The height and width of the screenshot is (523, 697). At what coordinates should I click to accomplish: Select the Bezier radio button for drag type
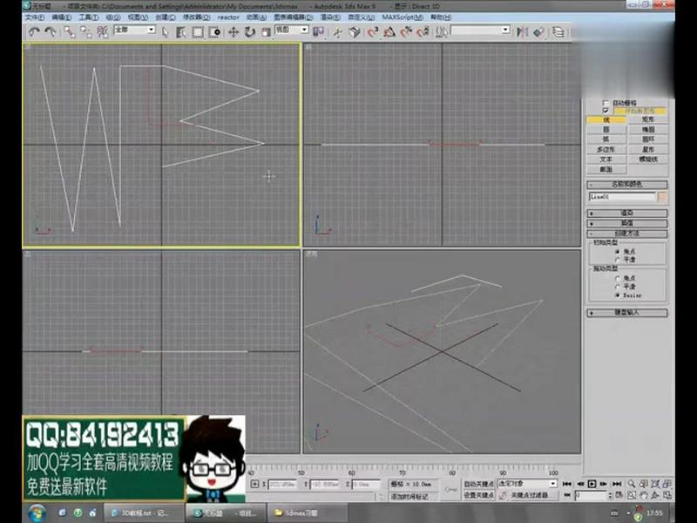[619, 293]
